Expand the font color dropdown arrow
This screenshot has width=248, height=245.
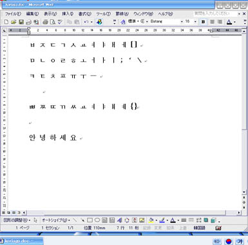pos(234,22)
